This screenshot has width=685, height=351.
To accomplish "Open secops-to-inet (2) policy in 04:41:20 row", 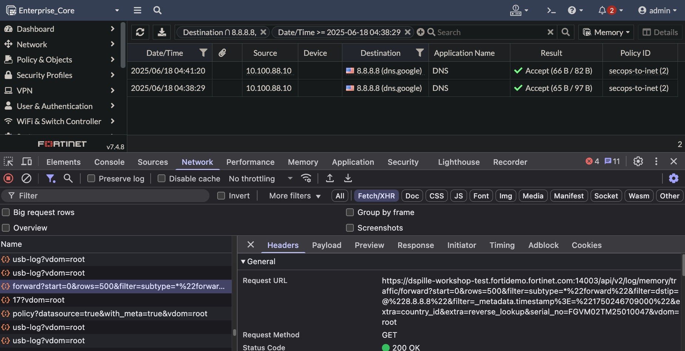I will click(639, 71).
